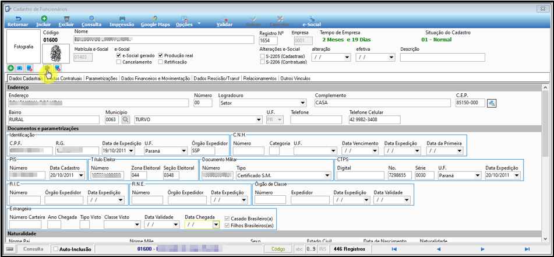The width and height of the screenshot is (554, 257).
Task: Click the Retornar toolbar icon
Action: (18, 19)
